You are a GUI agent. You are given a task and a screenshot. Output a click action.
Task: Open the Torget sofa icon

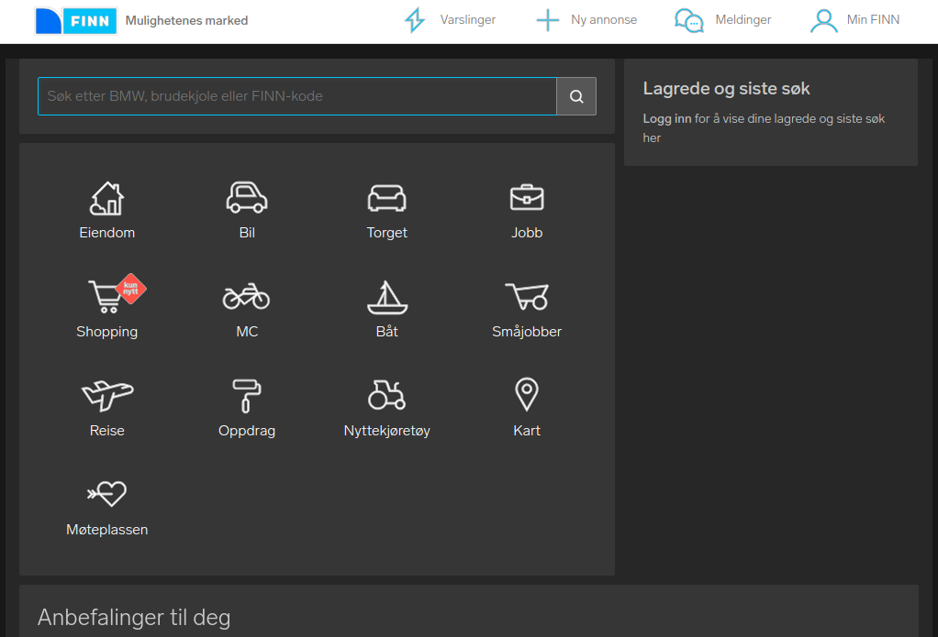point(387,198)
